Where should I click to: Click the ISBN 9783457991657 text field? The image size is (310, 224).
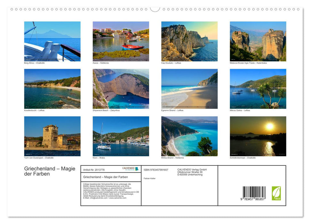(156, 170)
